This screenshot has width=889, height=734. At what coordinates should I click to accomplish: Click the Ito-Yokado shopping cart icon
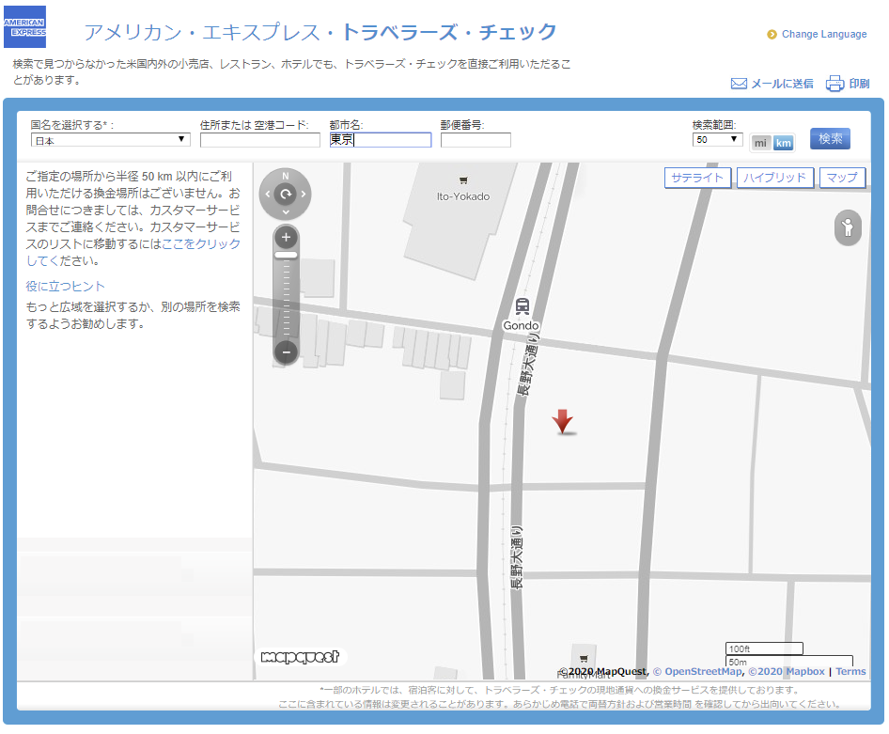click(463, 180)
